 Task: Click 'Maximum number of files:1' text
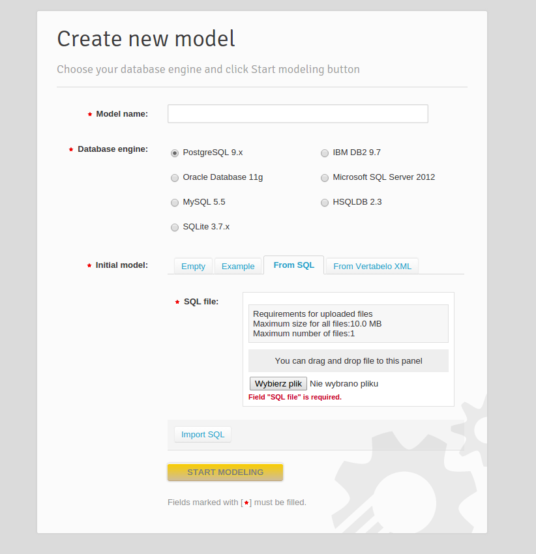(304, 334)
